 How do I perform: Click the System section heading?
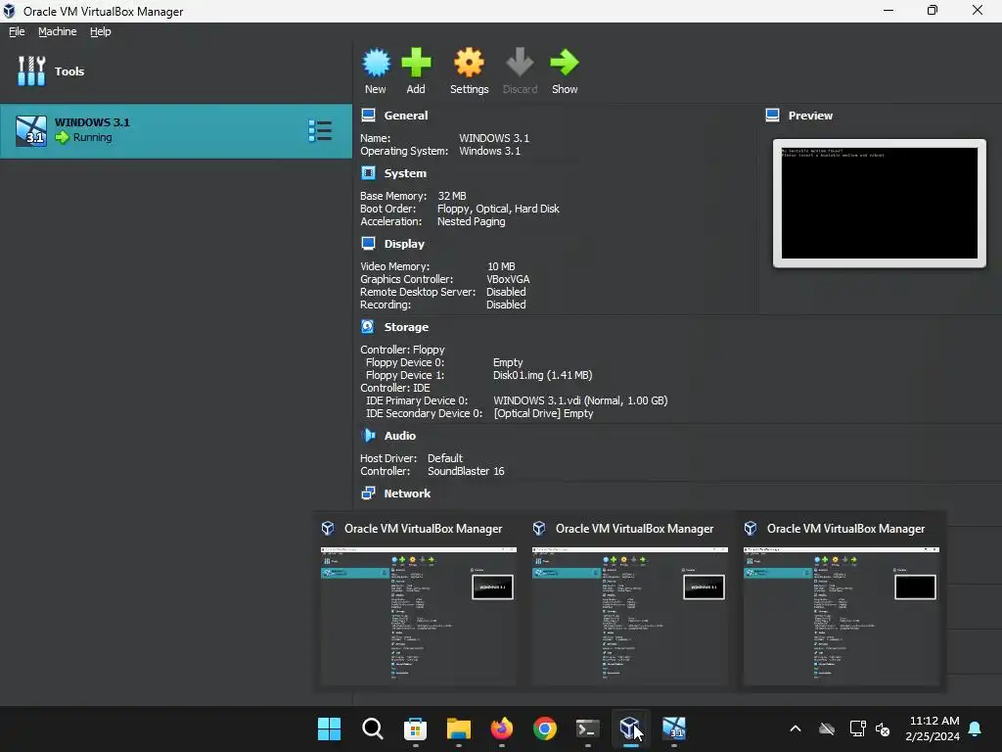(405, 173)
